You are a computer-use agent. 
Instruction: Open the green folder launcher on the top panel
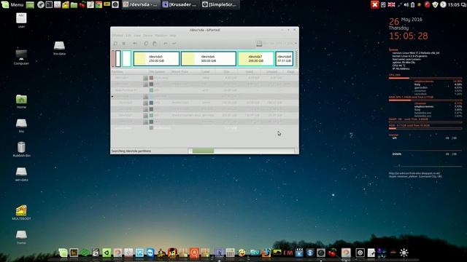click(74, 4)
